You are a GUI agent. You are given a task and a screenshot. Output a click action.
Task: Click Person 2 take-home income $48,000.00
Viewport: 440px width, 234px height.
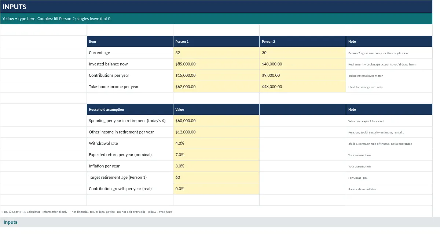coord(302,87)
